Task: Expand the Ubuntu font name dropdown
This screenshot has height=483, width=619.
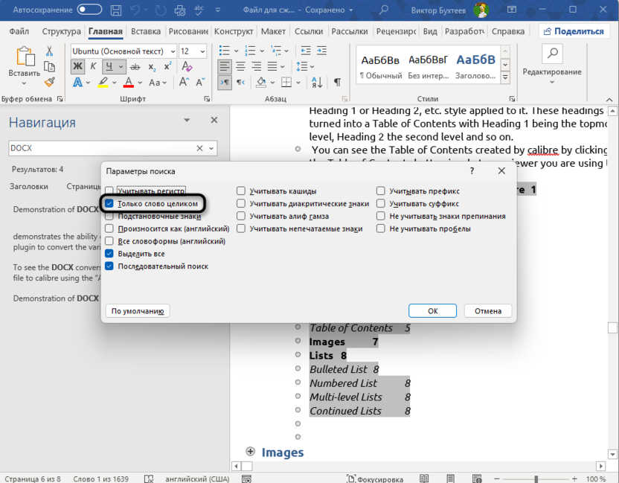Action: pos(173,51)
